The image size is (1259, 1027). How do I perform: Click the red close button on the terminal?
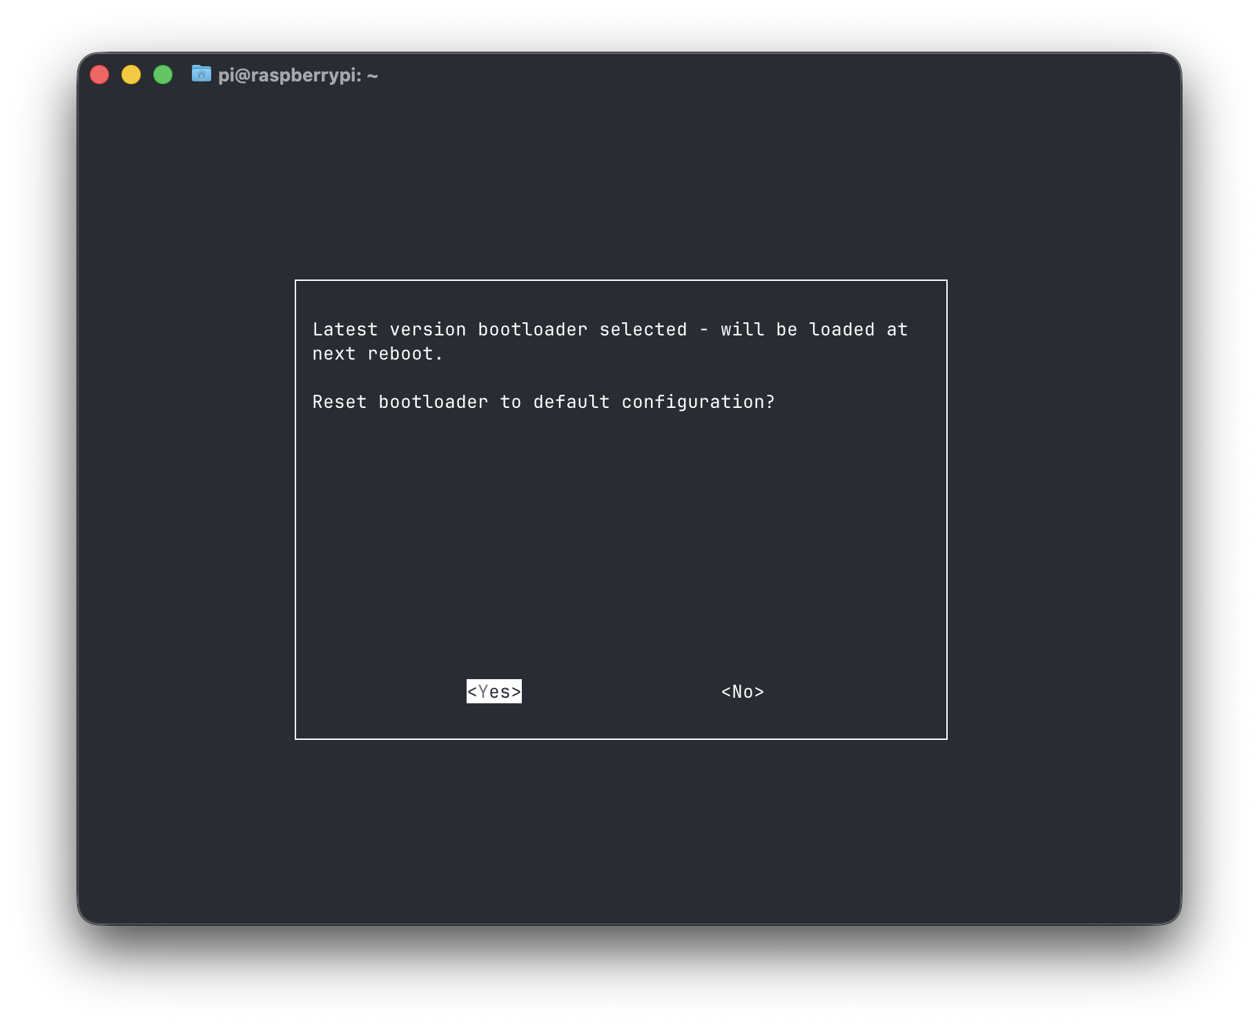pyautogui.click(x=99, y=74)
